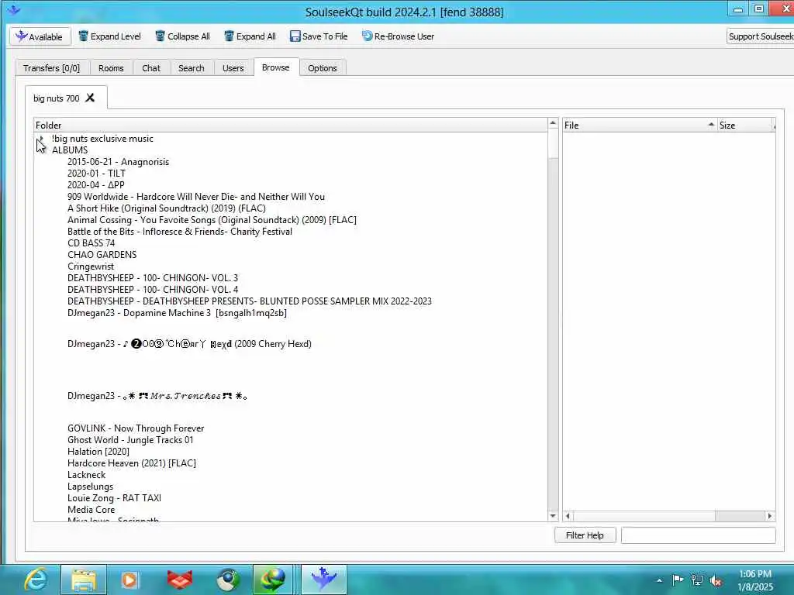Click the Folder column header
The image size is (794, 595).
coord(291,125)
